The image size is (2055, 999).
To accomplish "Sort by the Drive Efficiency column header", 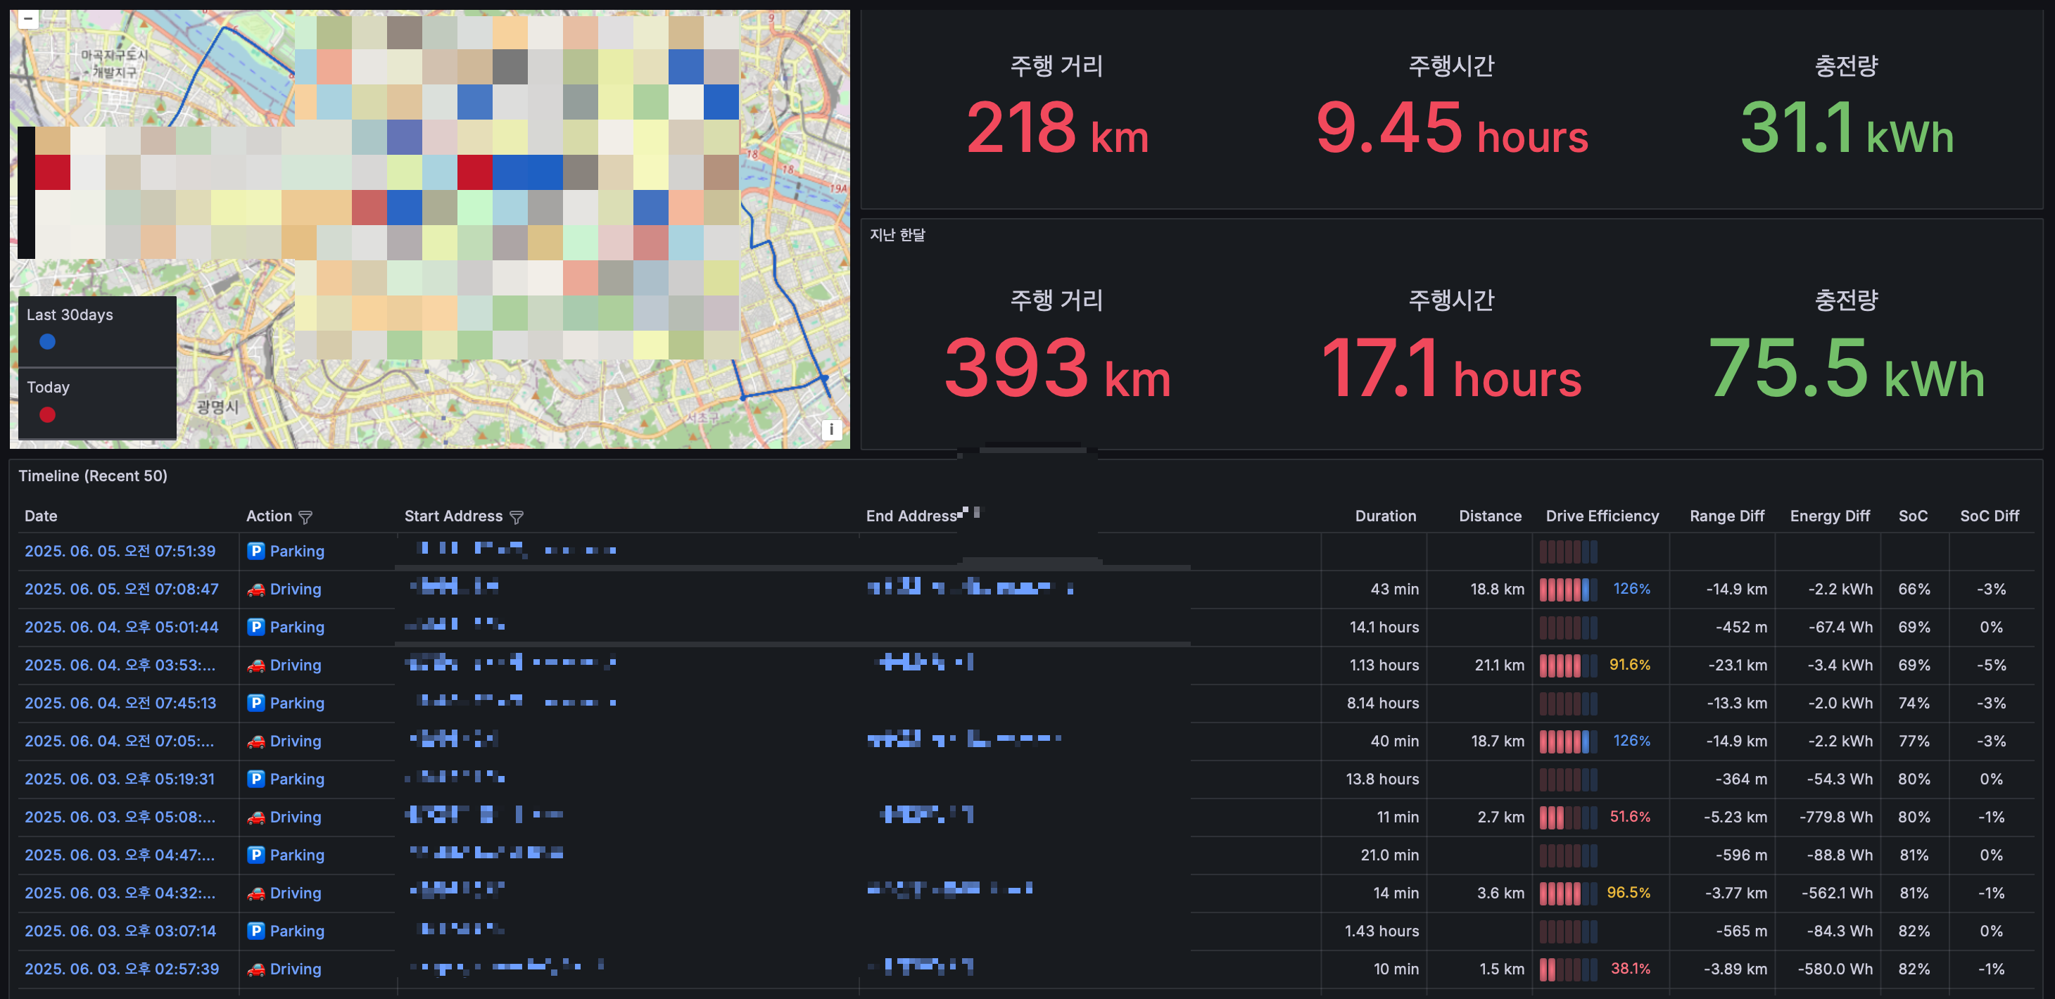I will click(x=1601, y=516).
